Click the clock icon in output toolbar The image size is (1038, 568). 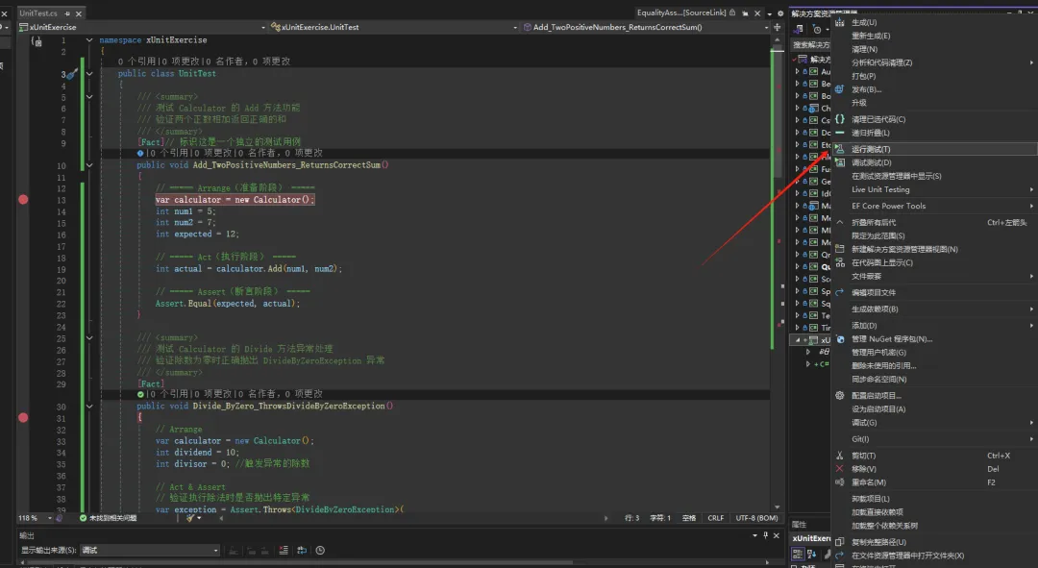(x=320, y=550)
